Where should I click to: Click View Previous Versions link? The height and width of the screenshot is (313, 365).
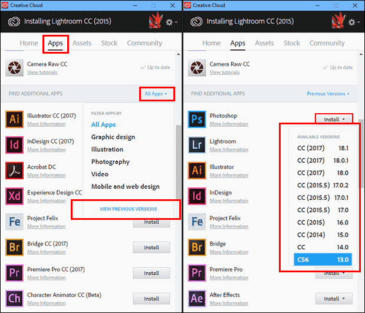129,209
